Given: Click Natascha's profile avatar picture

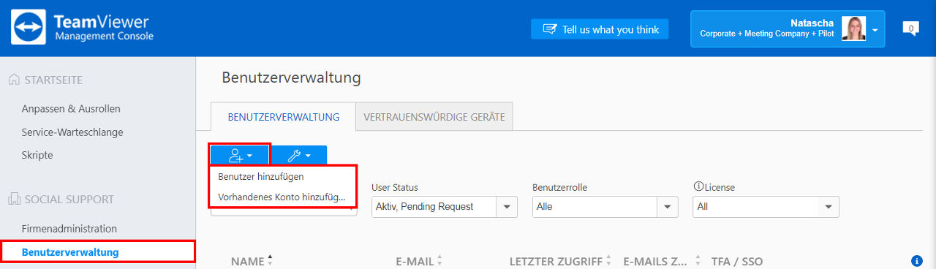Looking at the screenshot, I should (854, 29).
